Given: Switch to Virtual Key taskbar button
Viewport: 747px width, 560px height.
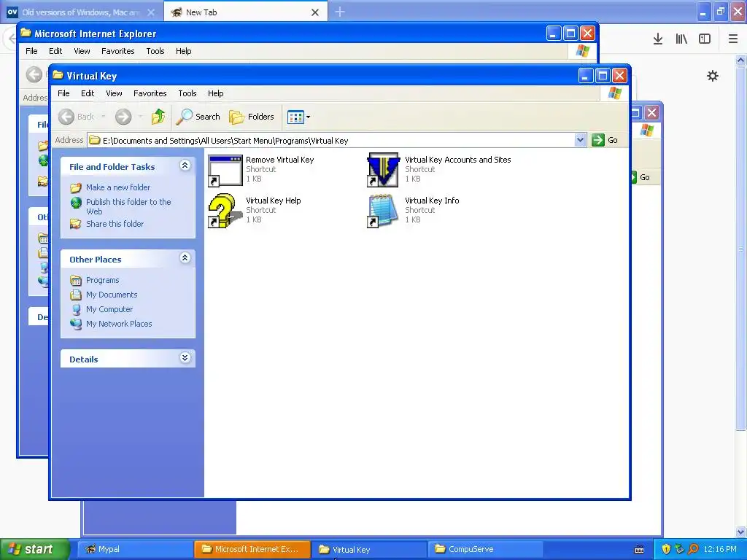Looking at the screenshot, I should [369, 549].
